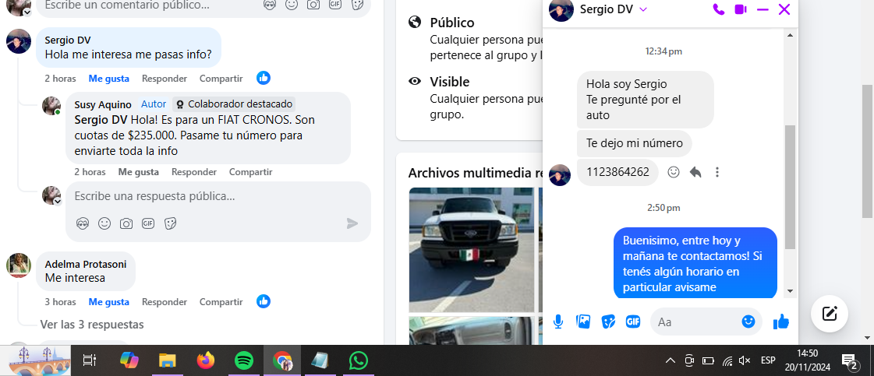Open more options for the 1123864262 message
The width and height of the screenshot is (874, 376).
click(x=717, y=172)
